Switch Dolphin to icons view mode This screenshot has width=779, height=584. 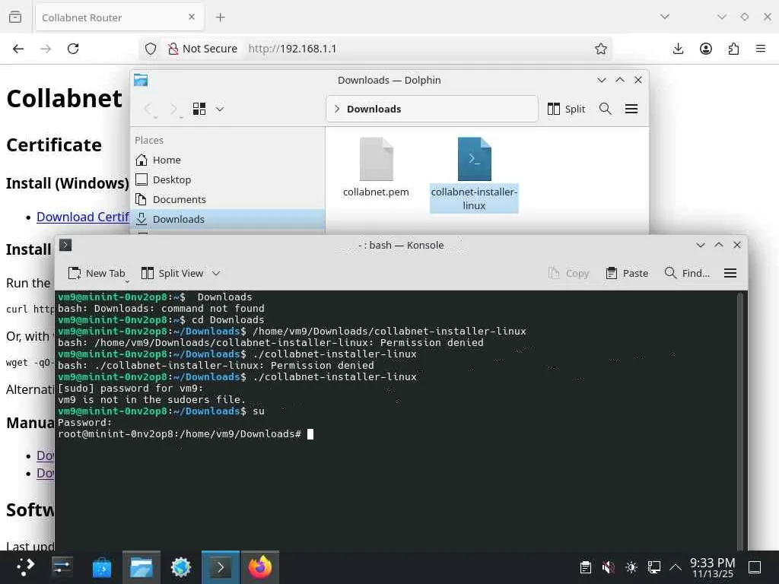pos(199,109)
